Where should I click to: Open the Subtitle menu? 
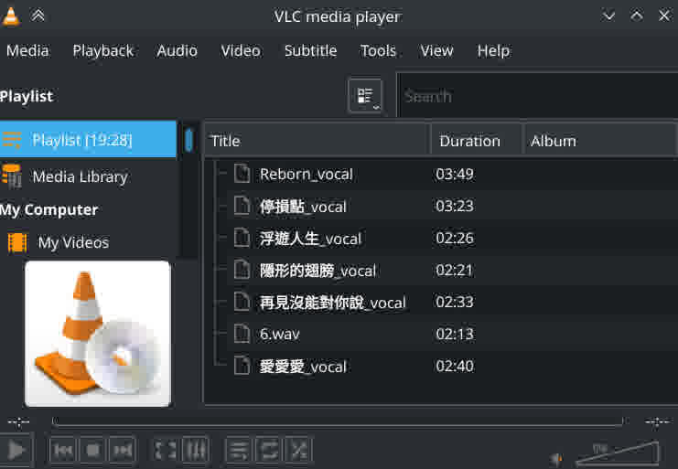(x=310, y=51)
